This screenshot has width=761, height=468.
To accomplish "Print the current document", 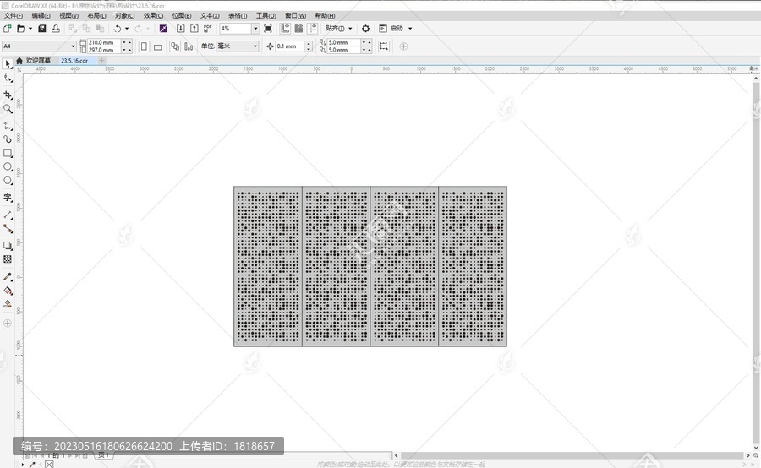I will pyautogui.click(x=56, y=29).
